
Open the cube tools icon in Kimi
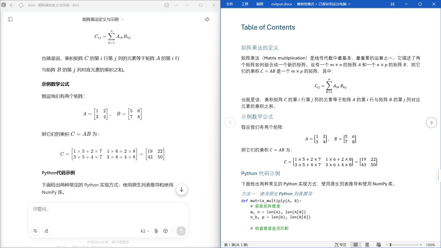tap(165, 231)
